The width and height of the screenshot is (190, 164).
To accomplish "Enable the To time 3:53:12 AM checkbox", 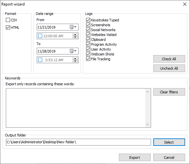I will [40, 60].
